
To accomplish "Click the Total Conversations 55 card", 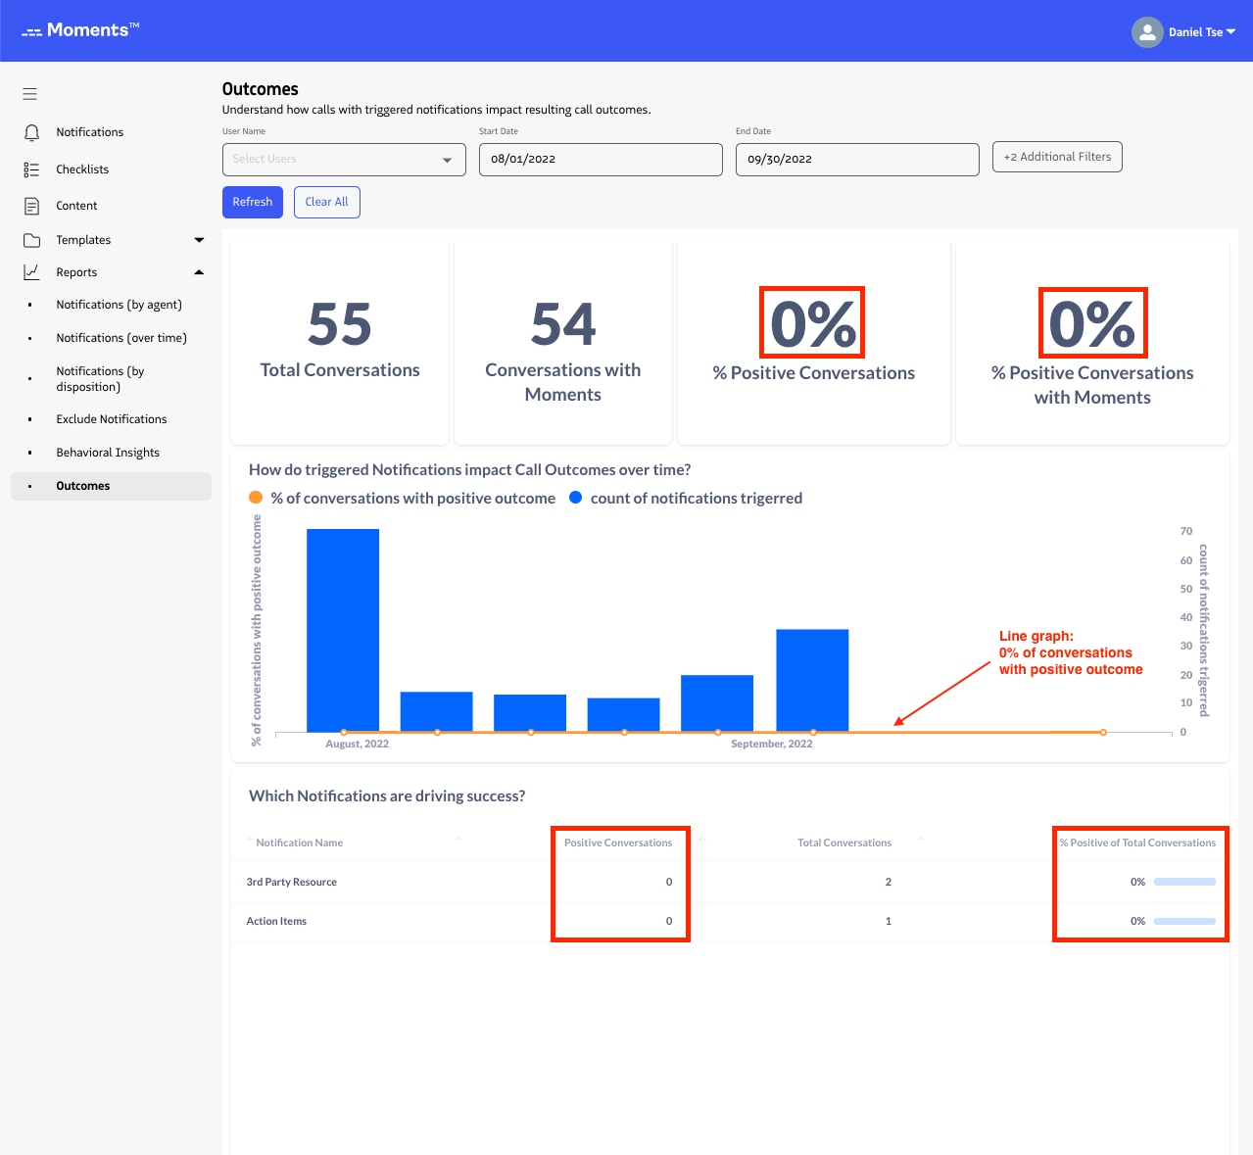I will click(x=340, y=341).
